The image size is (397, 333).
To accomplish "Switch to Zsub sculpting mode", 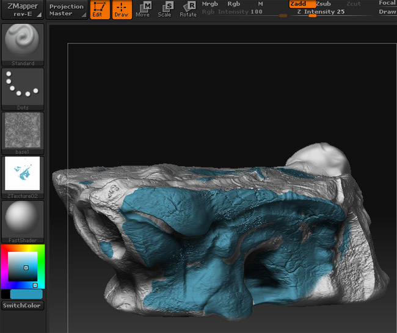I will click(323, 4).
